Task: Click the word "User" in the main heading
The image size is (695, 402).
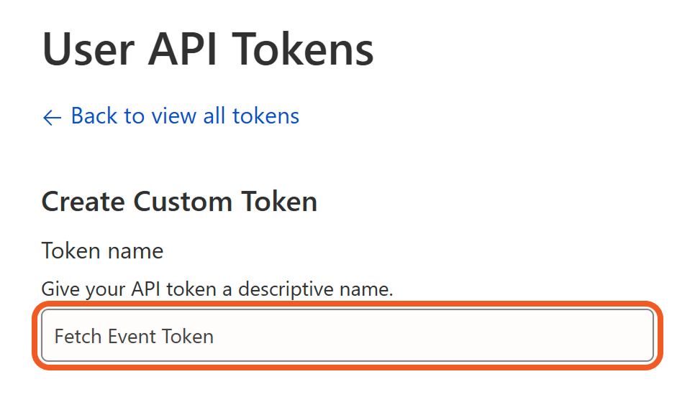Action: coord(86,50)
